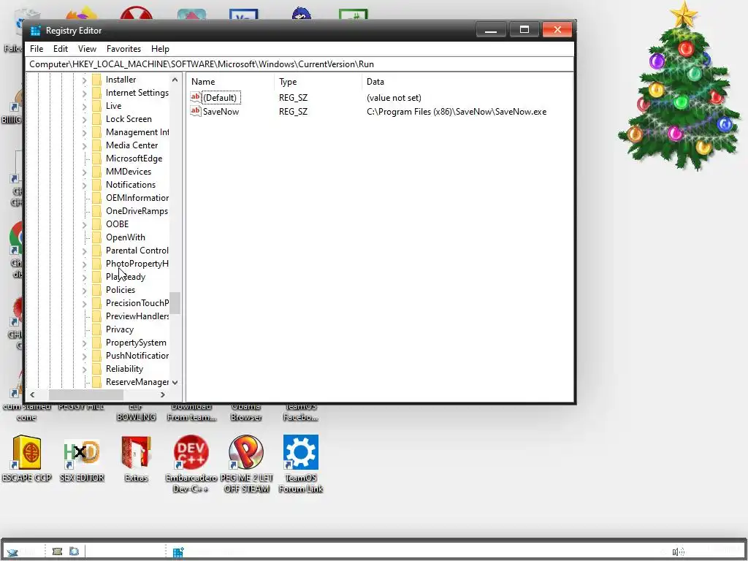
Task: Open PEG ME 2 LET OFF STEAM icon
Action: pyautogui.click(x=246, y=464)
